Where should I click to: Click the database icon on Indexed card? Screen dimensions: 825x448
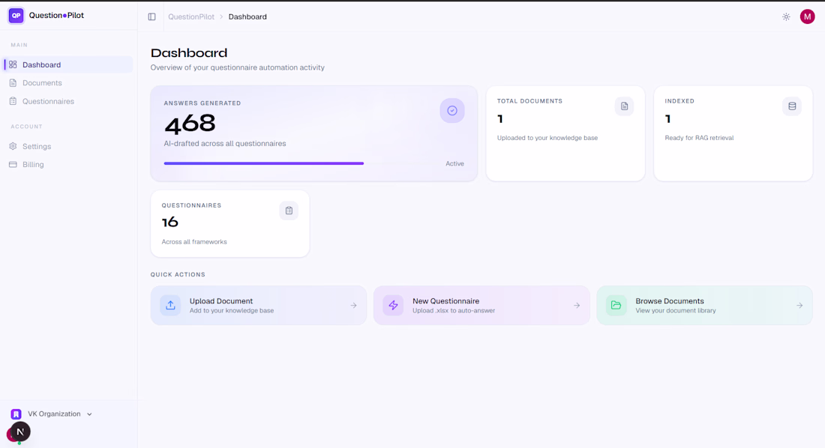tap(792, 106)
